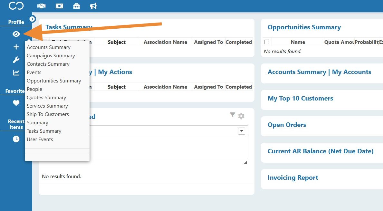The image size is (383, 211).
Task: Click the eye view icon in sidebar
Action: coord(16,34)
